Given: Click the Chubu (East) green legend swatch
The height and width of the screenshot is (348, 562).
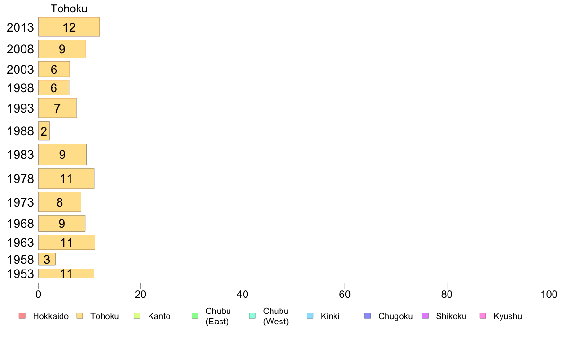Looking at the screenshot, I should click(195, 316).
